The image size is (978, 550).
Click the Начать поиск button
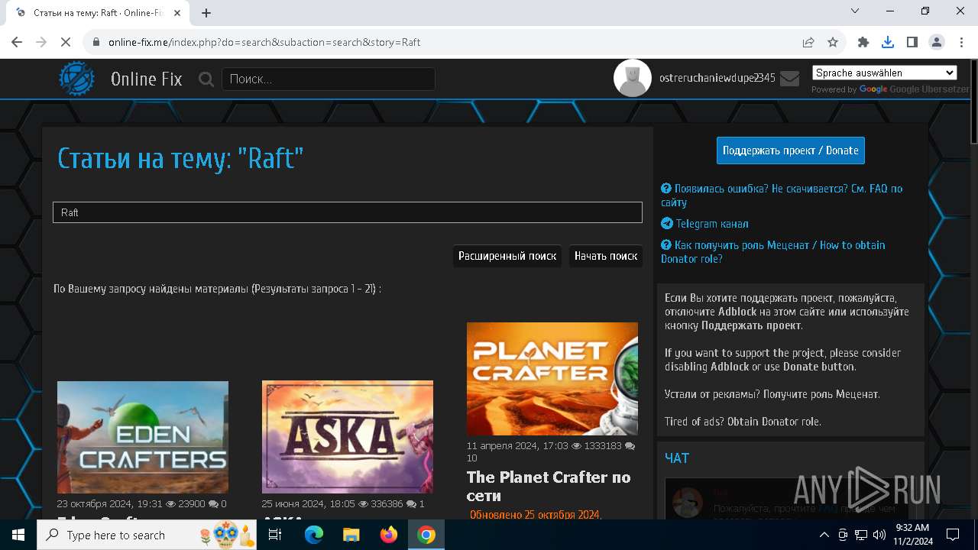(x=606, y=256)
